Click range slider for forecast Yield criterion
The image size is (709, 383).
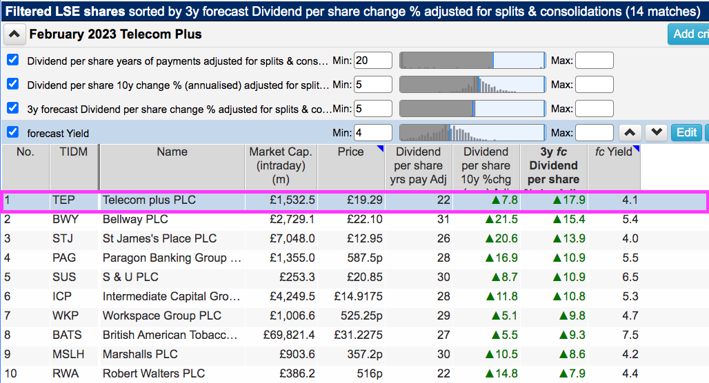click(472, 133)
